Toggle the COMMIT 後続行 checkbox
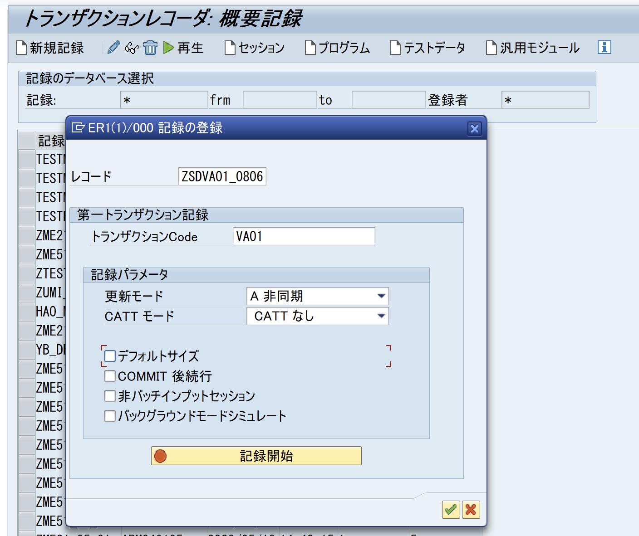The image size is (639, 536). click(x=110, y=376)
